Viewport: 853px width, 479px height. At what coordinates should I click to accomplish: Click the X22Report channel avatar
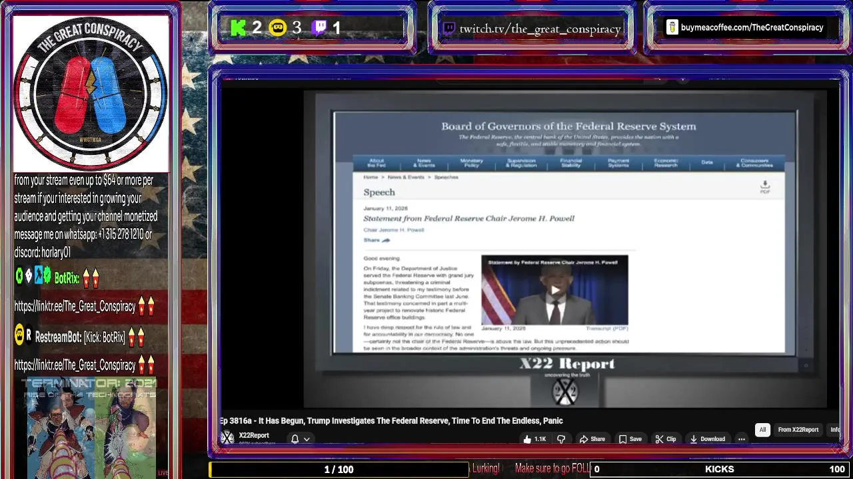[227, 437]
